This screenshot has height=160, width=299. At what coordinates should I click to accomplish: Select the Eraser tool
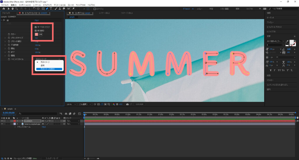tap(64, 9)
